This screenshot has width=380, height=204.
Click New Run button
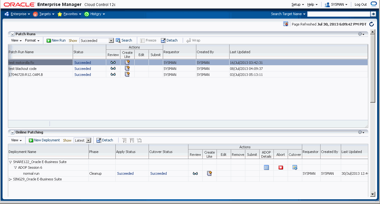[56, 40]
